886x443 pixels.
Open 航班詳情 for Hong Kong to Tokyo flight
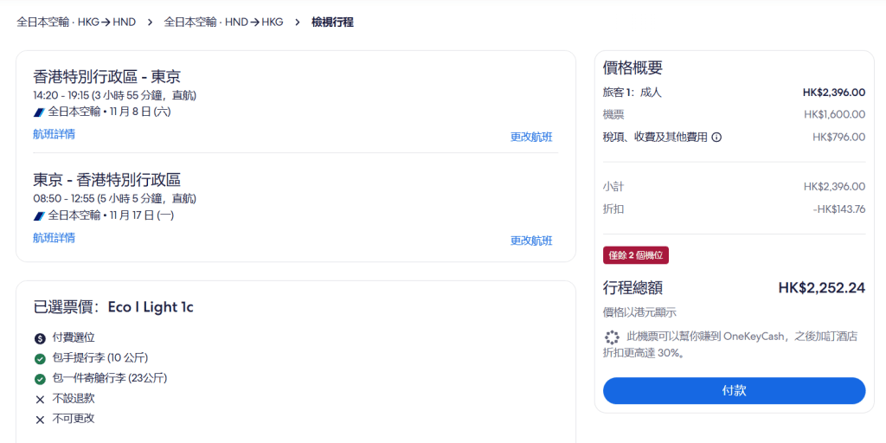pos(54,134)
